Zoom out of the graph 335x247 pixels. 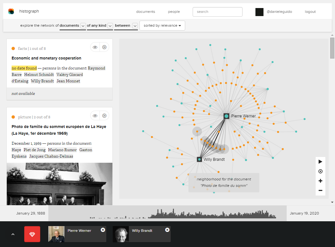[x=320, y=190]
